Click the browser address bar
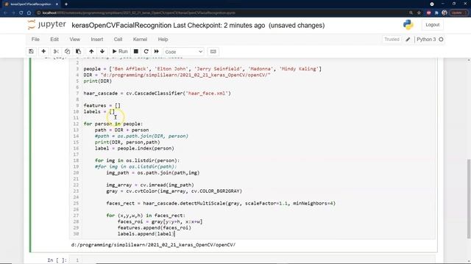 222,13
